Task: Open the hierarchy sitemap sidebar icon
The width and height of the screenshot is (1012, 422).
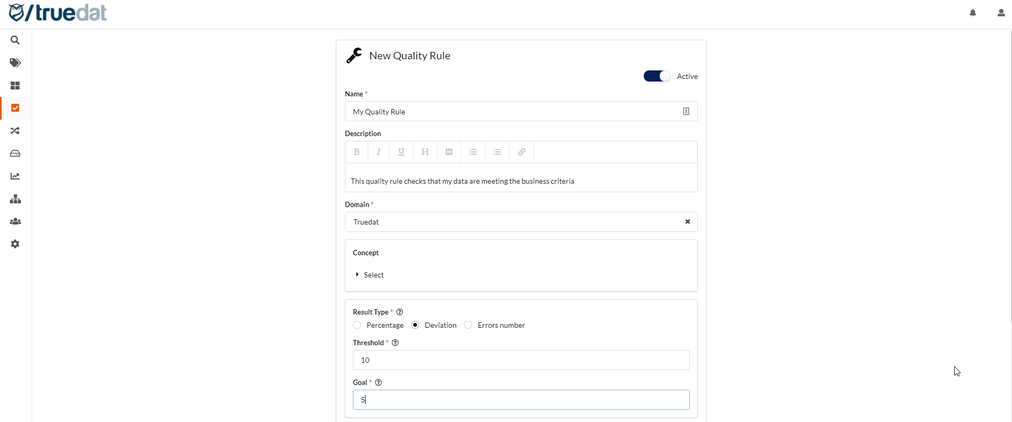Action: point(15,199)
